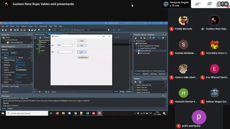Switch to the Events tab in Object Inspector
This screenshot has width=230, height=129.
point(13,53)
